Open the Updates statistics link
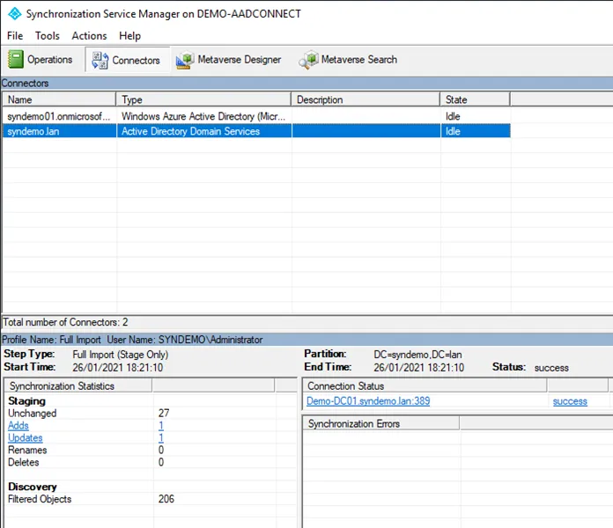 tap(25, 438)
